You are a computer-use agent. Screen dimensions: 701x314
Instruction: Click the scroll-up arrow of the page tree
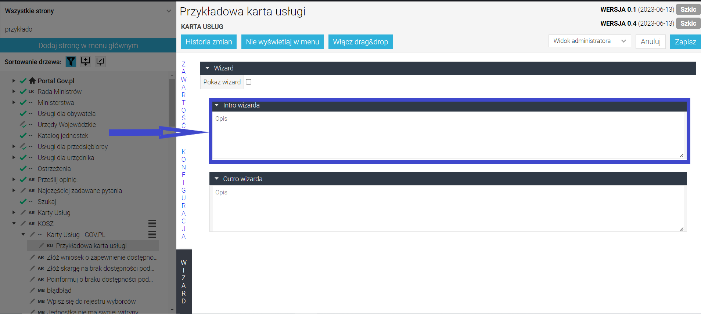(172, 76)
